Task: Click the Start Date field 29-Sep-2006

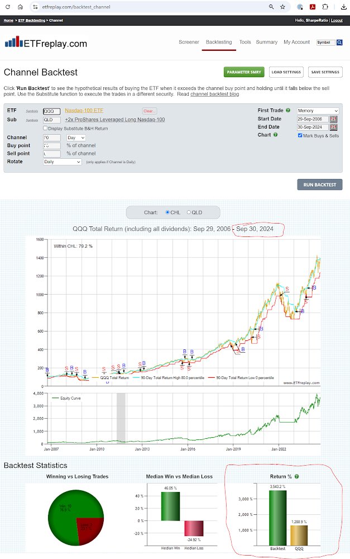Action: tap(313, 119)
